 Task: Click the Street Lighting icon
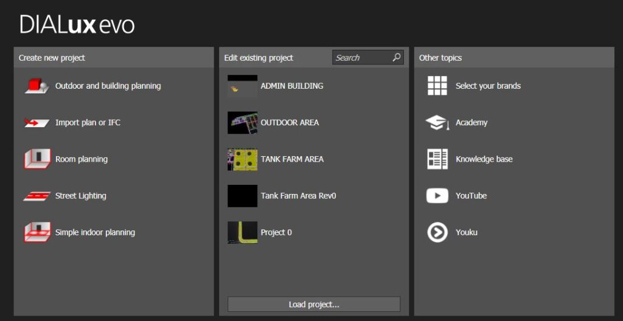[x=37, y=196]
